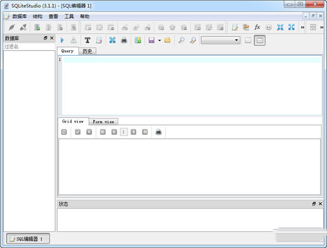
Task: Open the collations editor icon
Action: click(x=269, y=27)
